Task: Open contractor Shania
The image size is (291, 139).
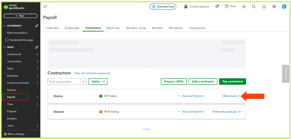Action: tap(58, 96)
